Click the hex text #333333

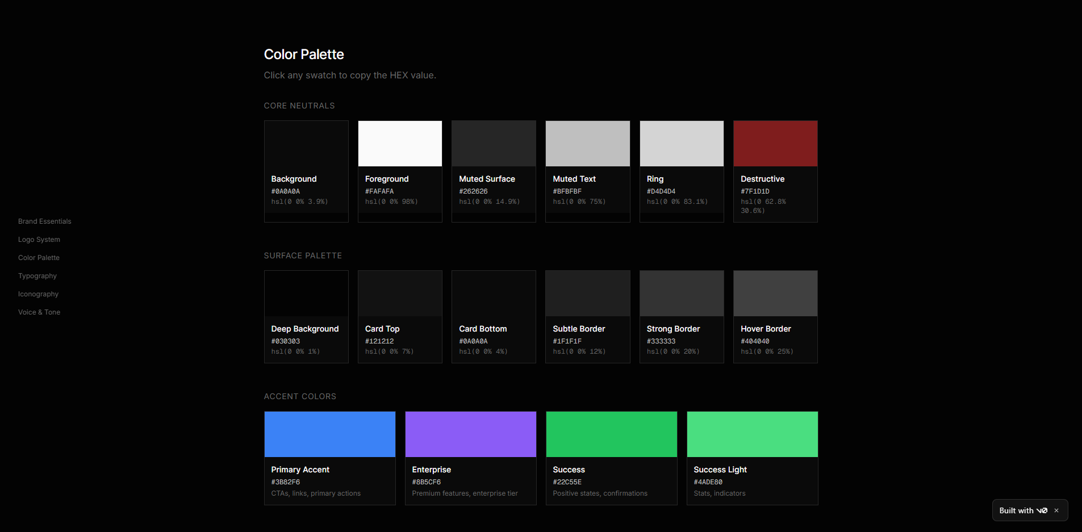(661, 341)
